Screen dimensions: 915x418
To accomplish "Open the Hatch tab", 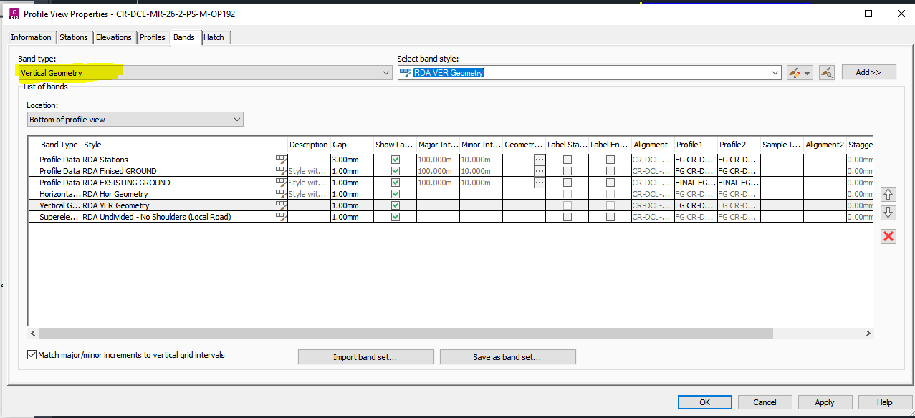I will (213, 37).
